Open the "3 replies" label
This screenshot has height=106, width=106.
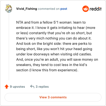[x=42, y=87]
